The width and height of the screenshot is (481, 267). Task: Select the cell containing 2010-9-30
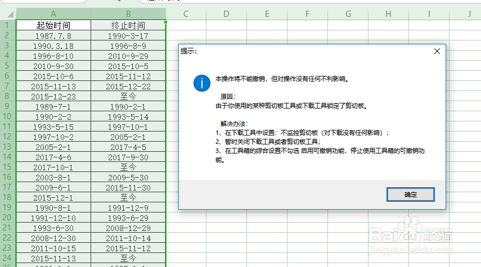(x=53, y=66)
